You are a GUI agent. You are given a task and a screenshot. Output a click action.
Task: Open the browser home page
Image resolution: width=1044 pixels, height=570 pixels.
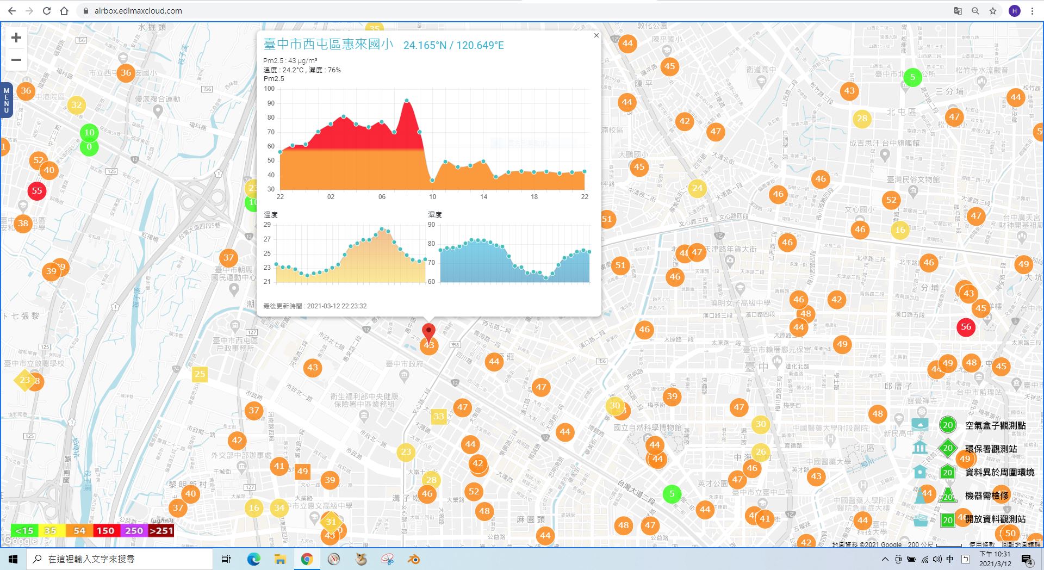tap(64, 11)
